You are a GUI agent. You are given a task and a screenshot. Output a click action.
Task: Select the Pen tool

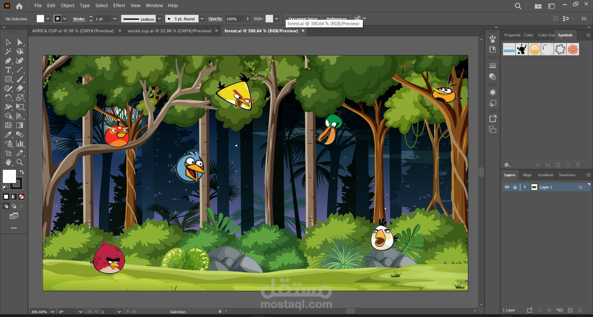[8, 61]
